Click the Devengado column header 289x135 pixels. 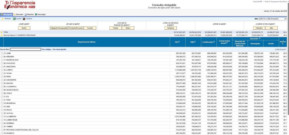pos(255,44)
